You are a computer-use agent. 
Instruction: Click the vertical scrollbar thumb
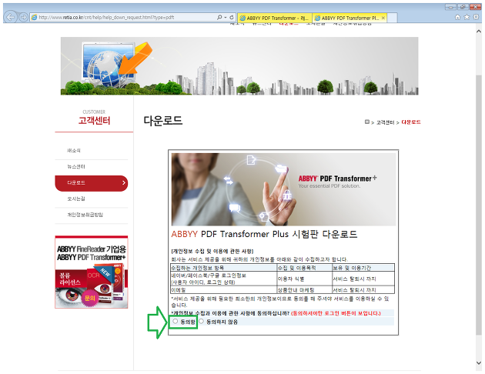pyautogui.click(x=479, y=204)
